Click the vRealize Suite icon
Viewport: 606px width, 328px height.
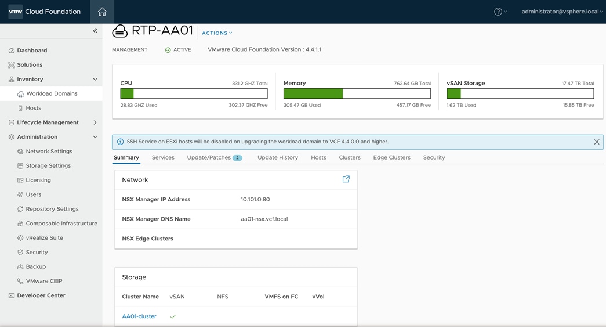click(x=20, y=238)
